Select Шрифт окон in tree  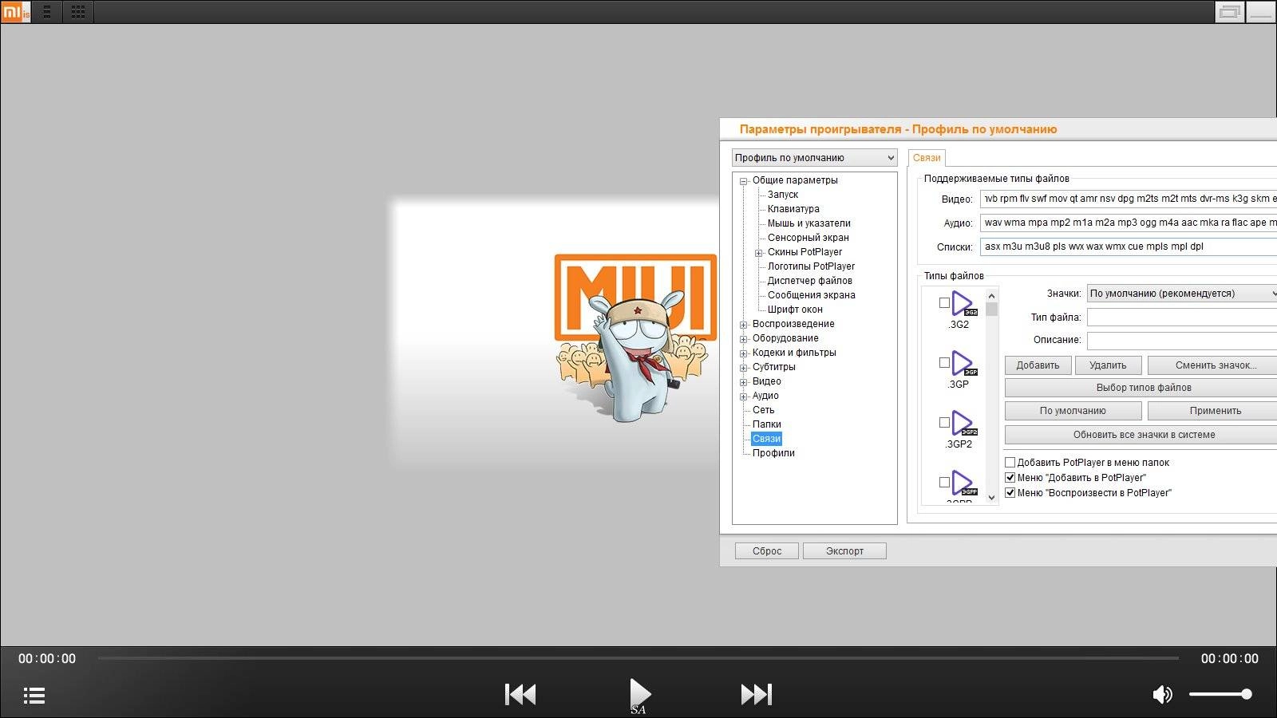click(795, 310)
